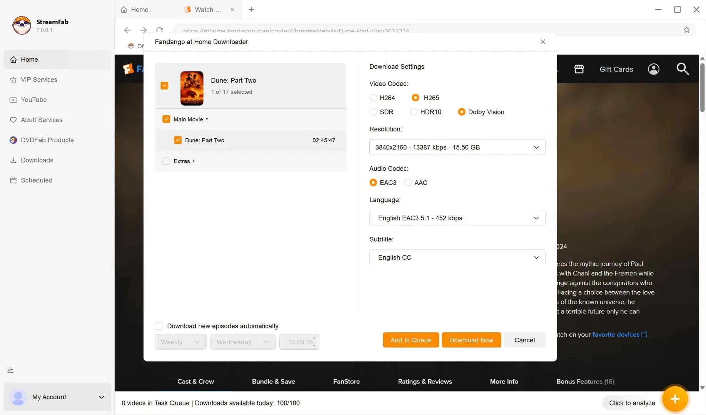Viewport: 706px width, 415px height.
Task: Open the Resolution dropdown
Action: coord(457,147)
